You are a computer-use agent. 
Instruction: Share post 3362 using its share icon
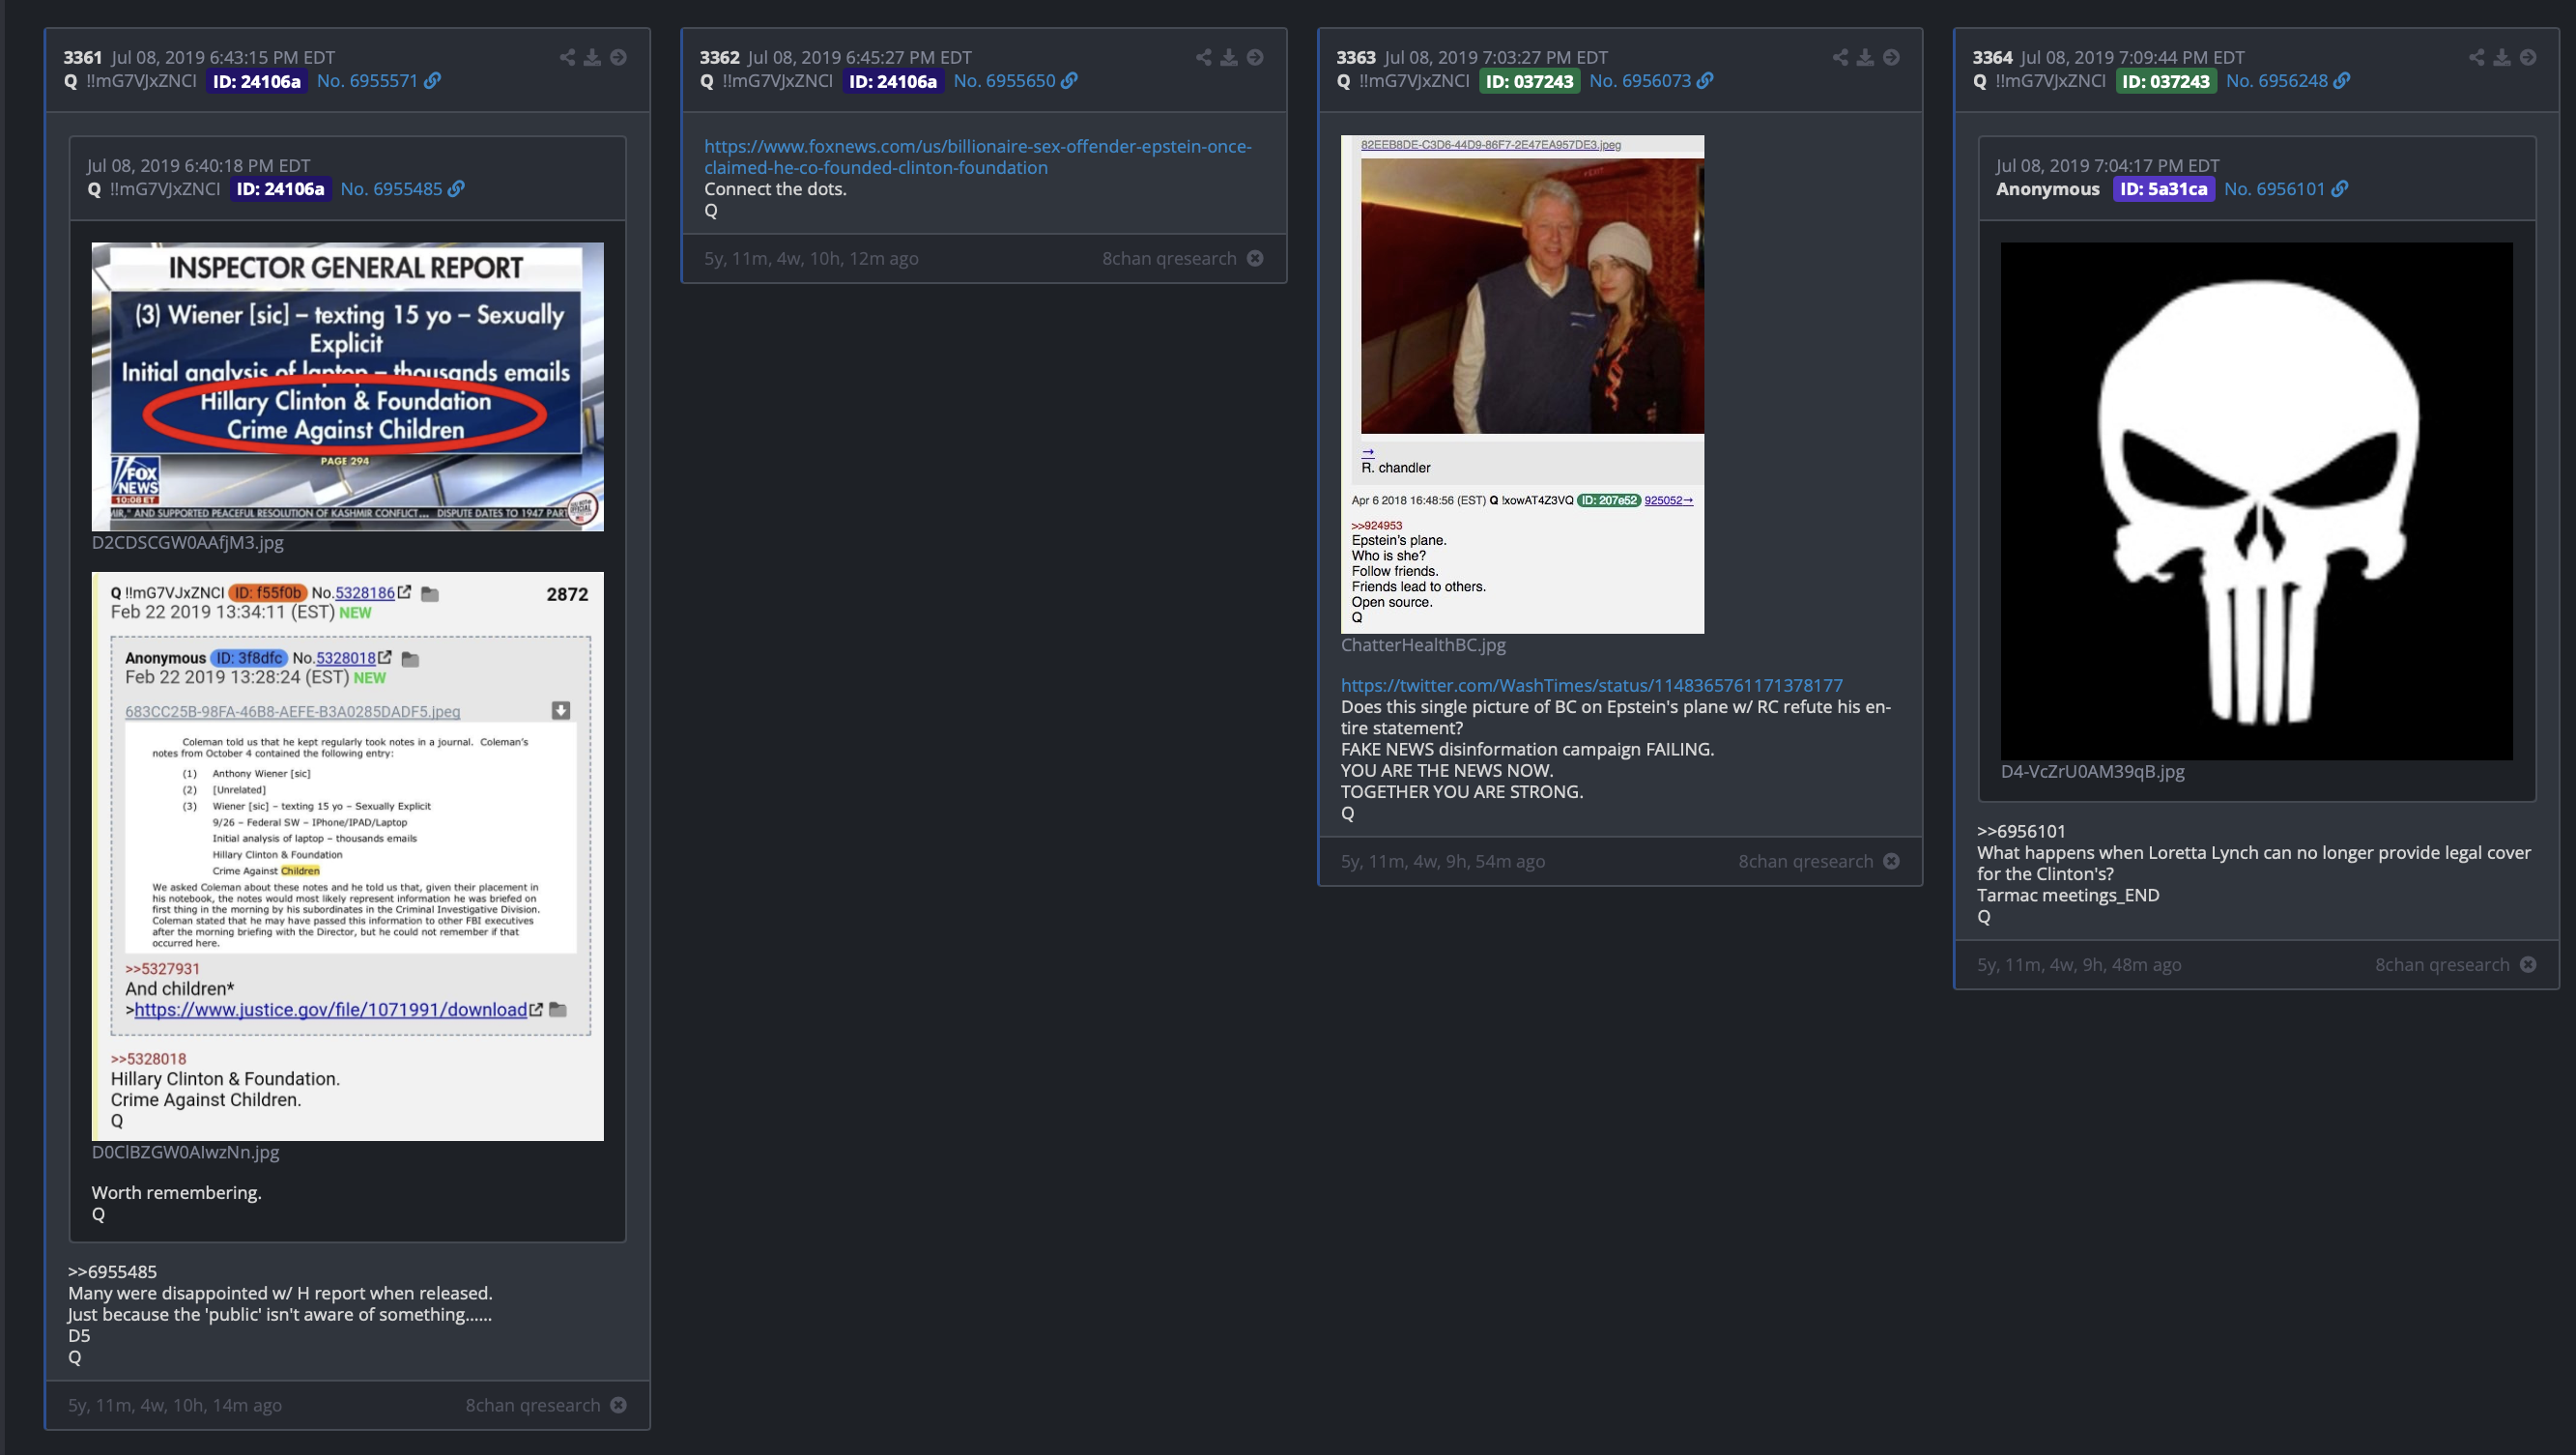pyautogui.click(x=1204, y=57)
